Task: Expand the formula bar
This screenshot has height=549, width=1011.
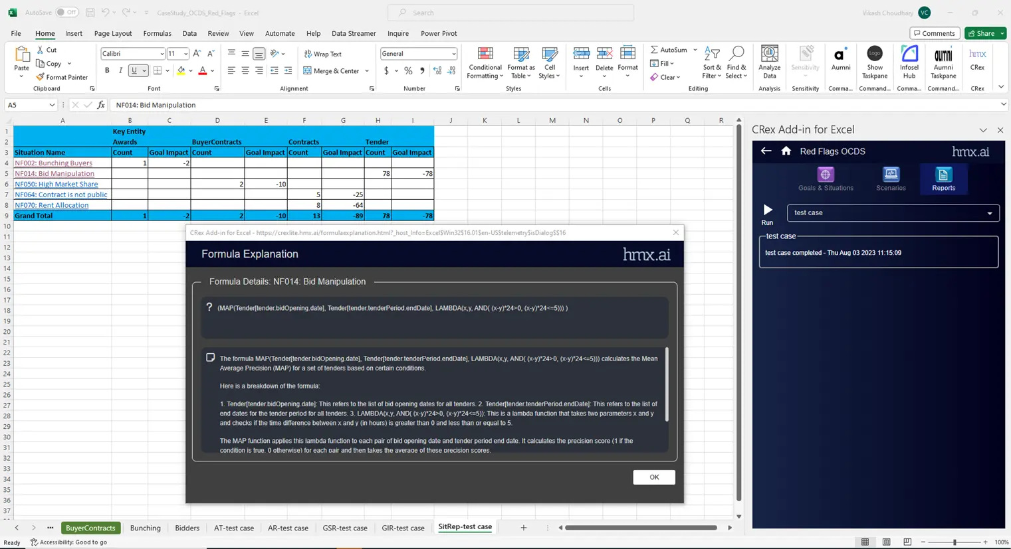Action: (1003, 105)
